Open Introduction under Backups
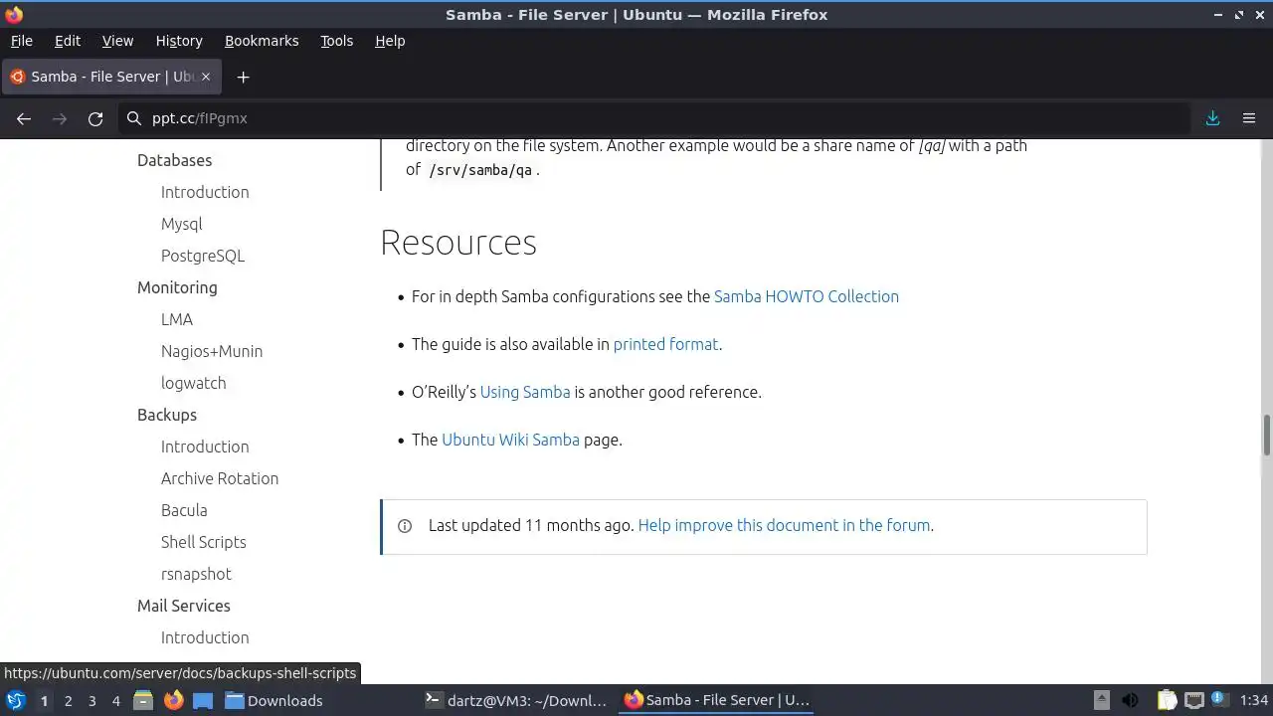 click(x=205, y=447)
